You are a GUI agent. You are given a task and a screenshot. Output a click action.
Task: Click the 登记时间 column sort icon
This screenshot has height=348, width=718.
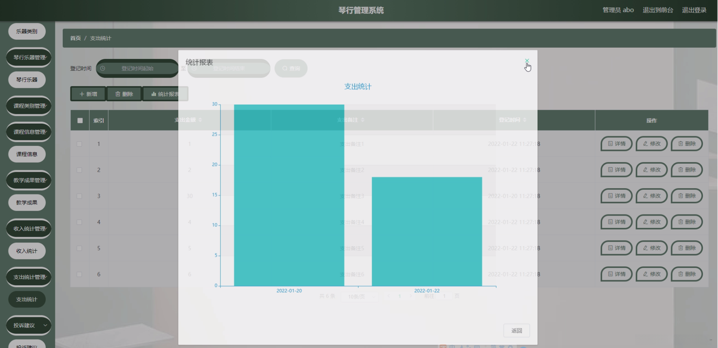524,120
